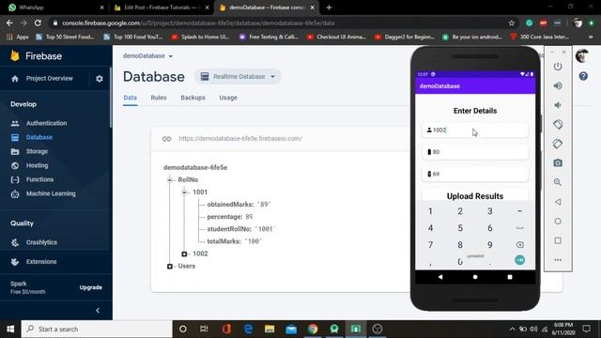
Task: Select the demodatabase-6fe5e root node
Action: (195, 167)
